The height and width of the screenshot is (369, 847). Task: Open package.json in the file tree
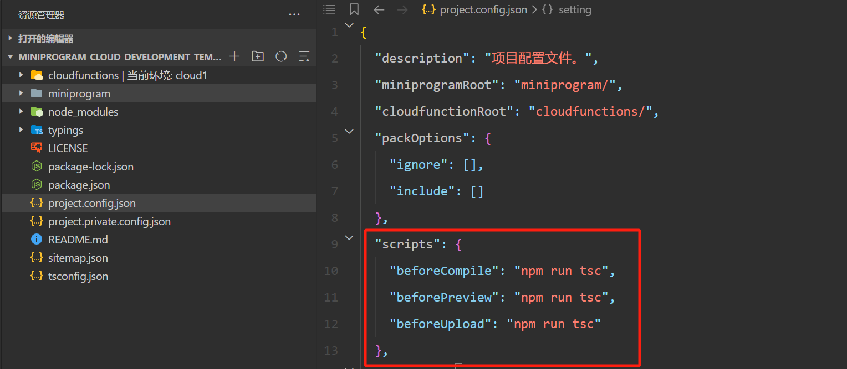pos(79,185)
